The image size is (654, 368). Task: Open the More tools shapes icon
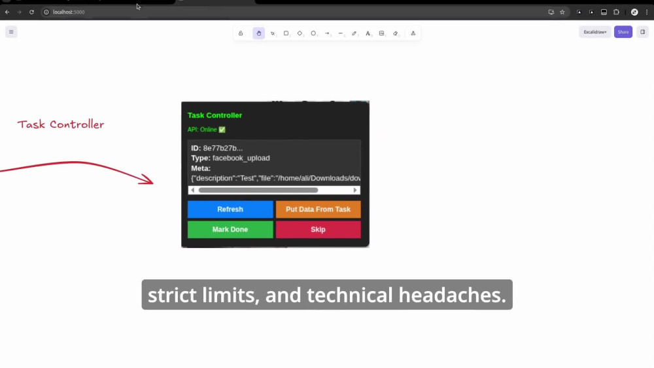point(413,33)
